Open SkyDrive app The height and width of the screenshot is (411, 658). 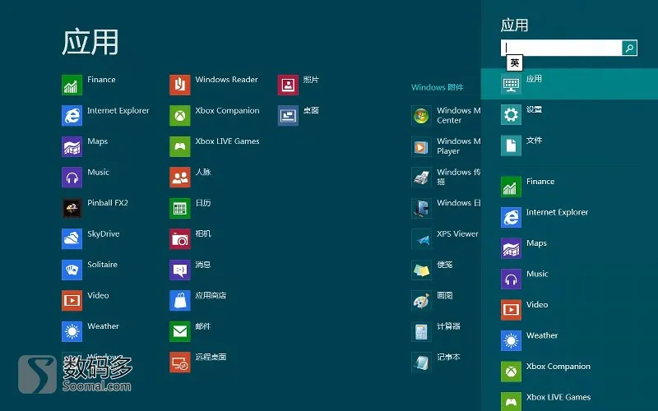click(x=90, y=238)
